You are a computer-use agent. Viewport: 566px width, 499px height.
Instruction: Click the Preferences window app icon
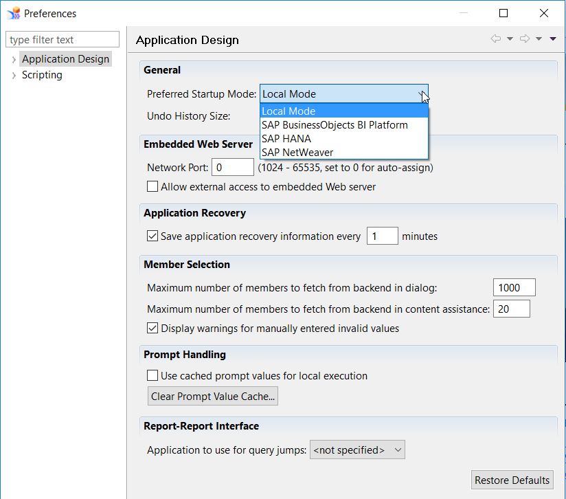(14, 13)
